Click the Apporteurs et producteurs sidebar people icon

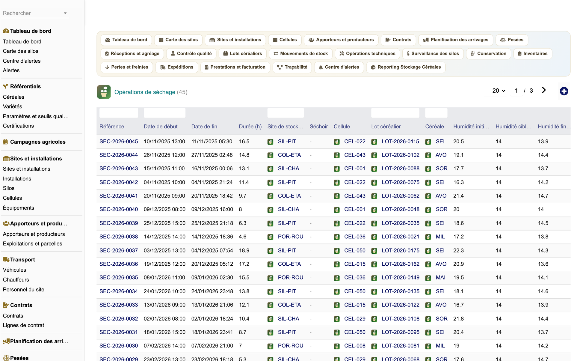pyautogui.click(x=6, y=223)
